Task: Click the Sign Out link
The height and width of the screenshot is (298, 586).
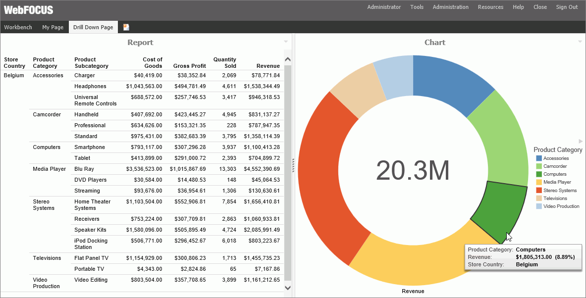Action: pyautogui.click(x=566, y=7)
